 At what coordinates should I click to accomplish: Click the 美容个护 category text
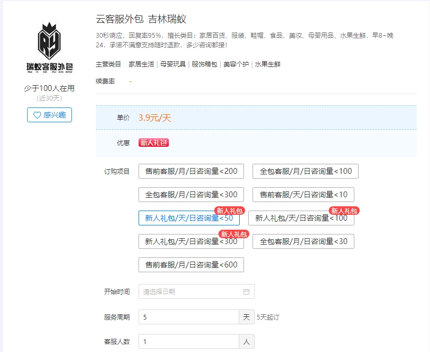tap(236, 64)
